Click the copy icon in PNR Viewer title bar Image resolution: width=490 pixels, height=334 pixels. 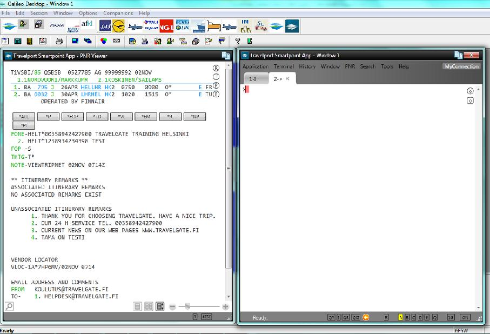point(226,56)
